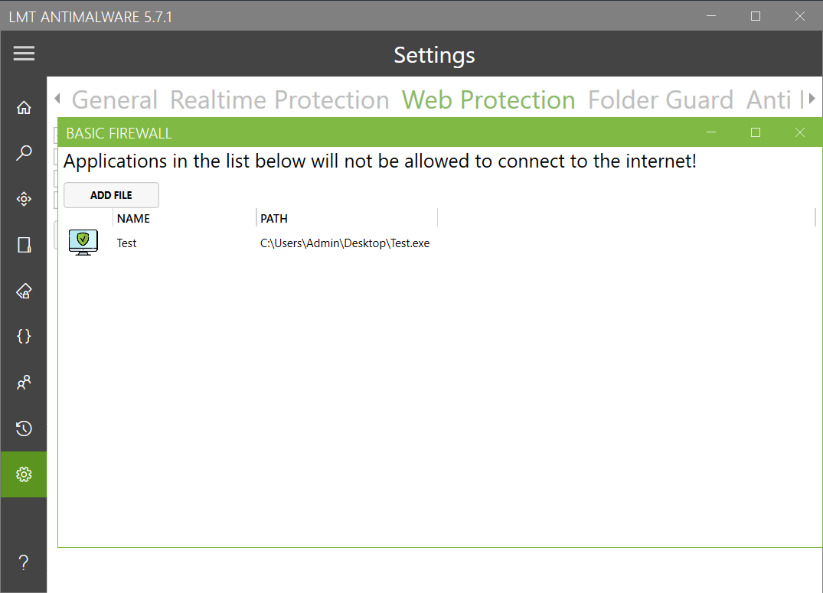Open the Folder Guard tab
Screen dimensions: 823x593
click(x=660, y=100)
